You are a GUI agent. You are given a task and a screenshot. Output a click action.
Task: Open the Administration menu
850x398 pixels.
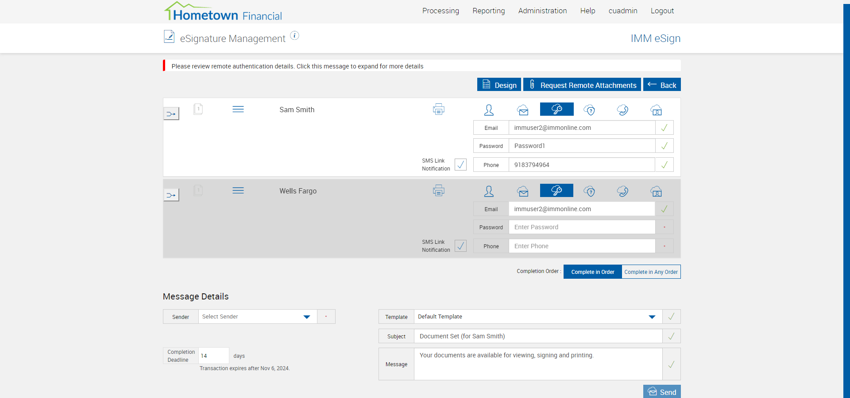[542, 11]
